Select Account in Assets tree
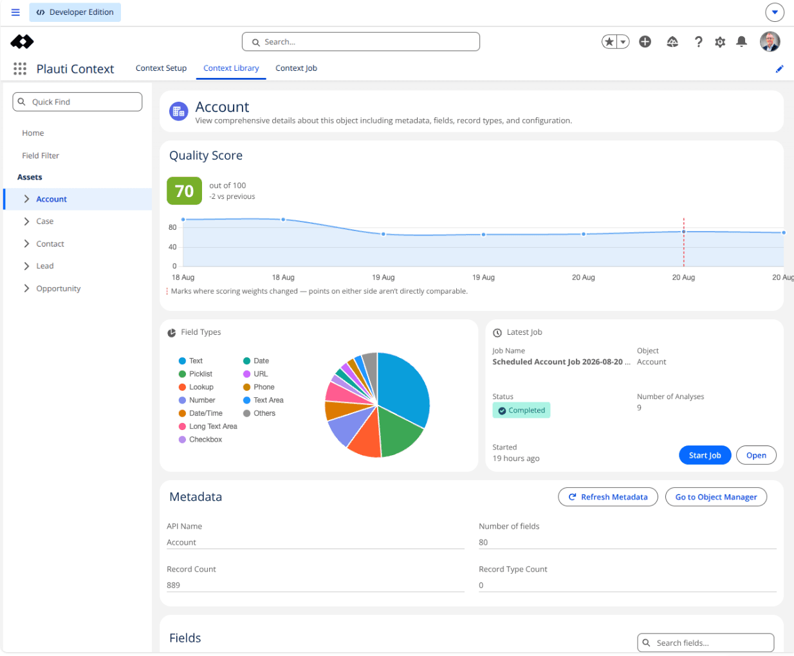The height and width of the screenshot is (656, 794). 51,200
